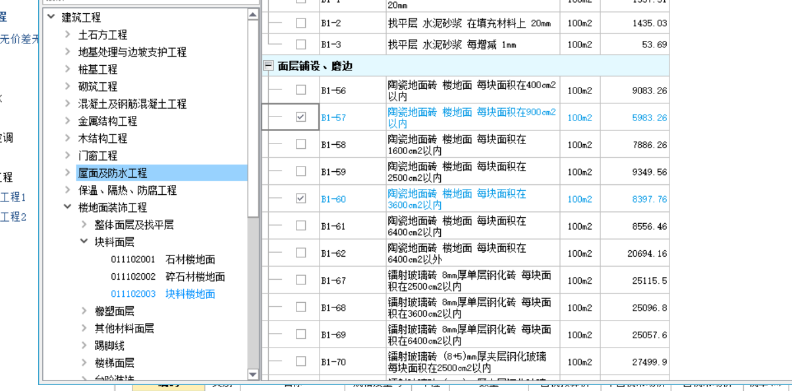Expand the 橡塑面层 node
This screenshot has height=391, width=792.
point(84,311)
